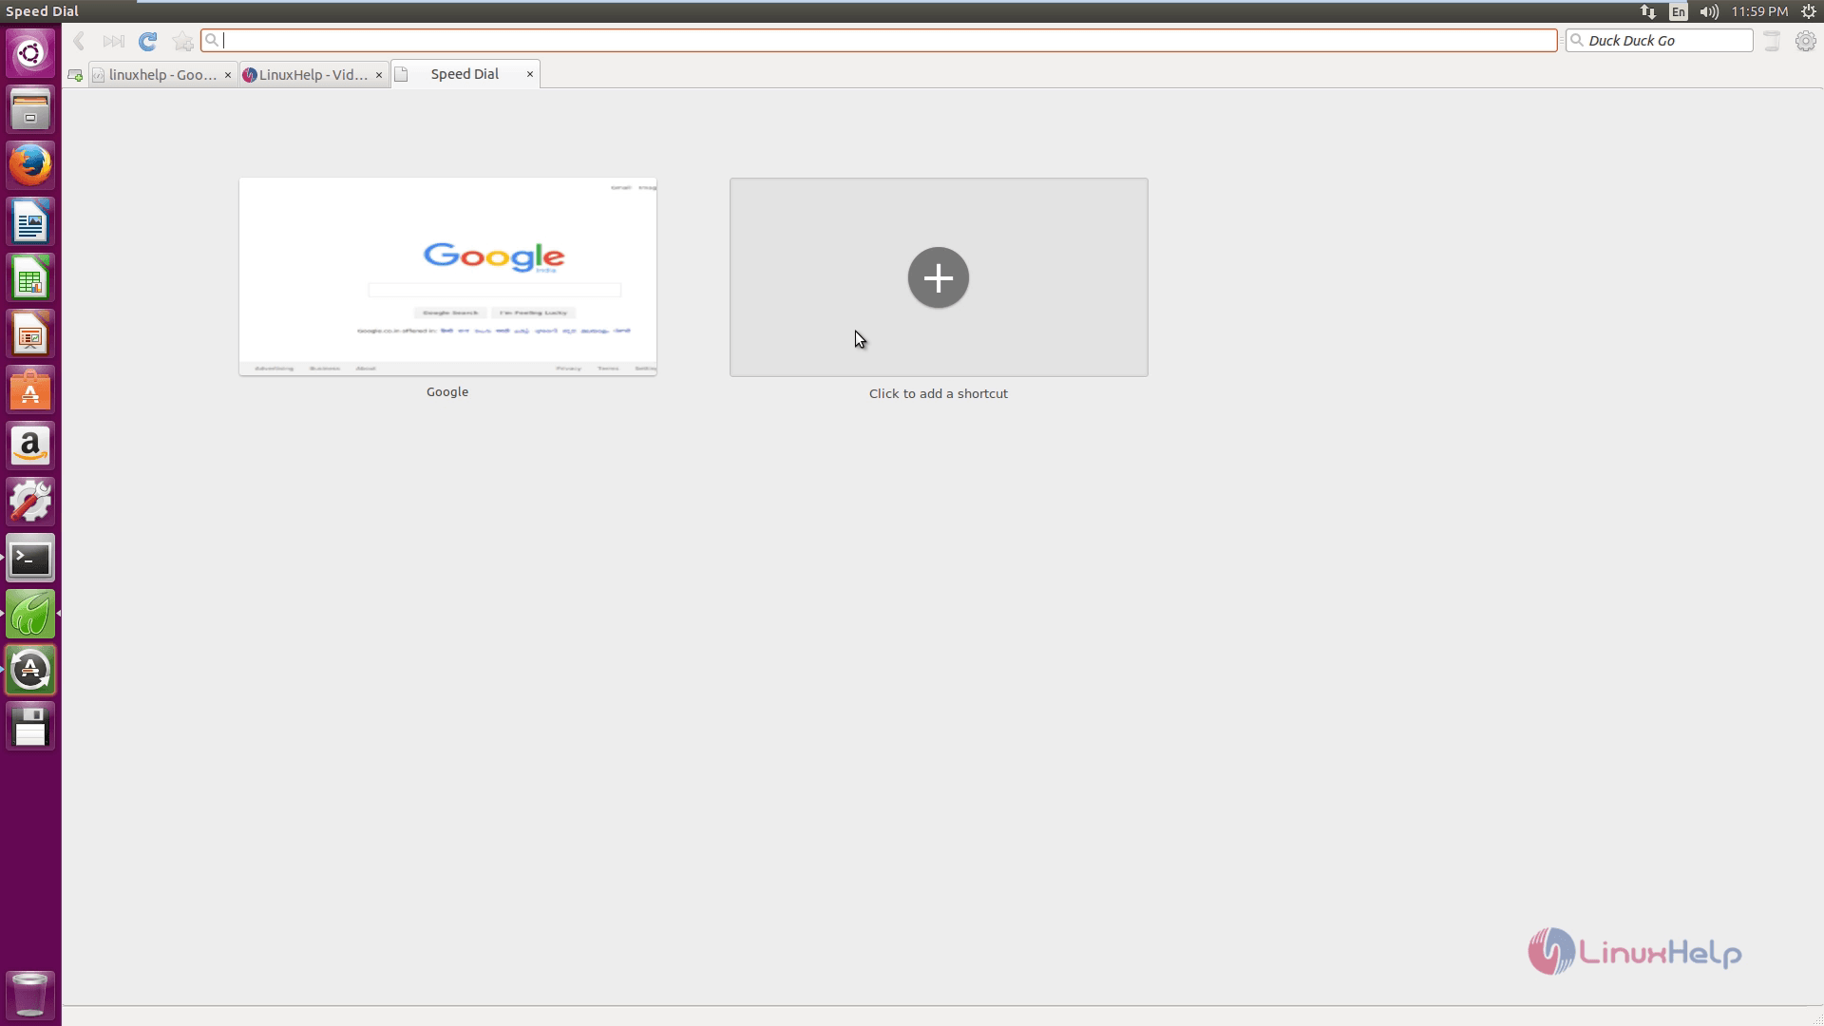The width and height of the screenshot is (1824, 1026).
Task: Click the Midori green leaf launcher icon
Action: [30, 615]
